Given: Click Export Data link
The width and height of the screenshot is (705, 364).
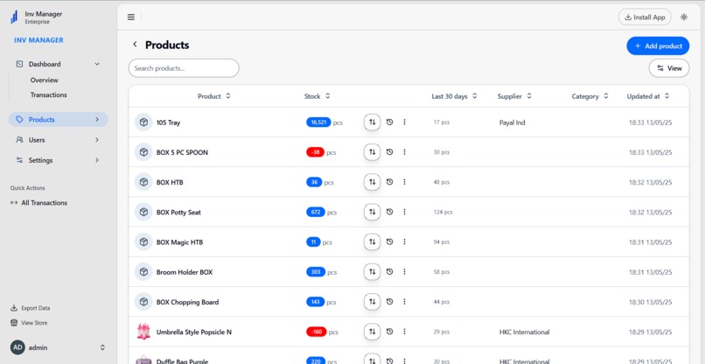Looking at the screenshot, I should point(30,308).
